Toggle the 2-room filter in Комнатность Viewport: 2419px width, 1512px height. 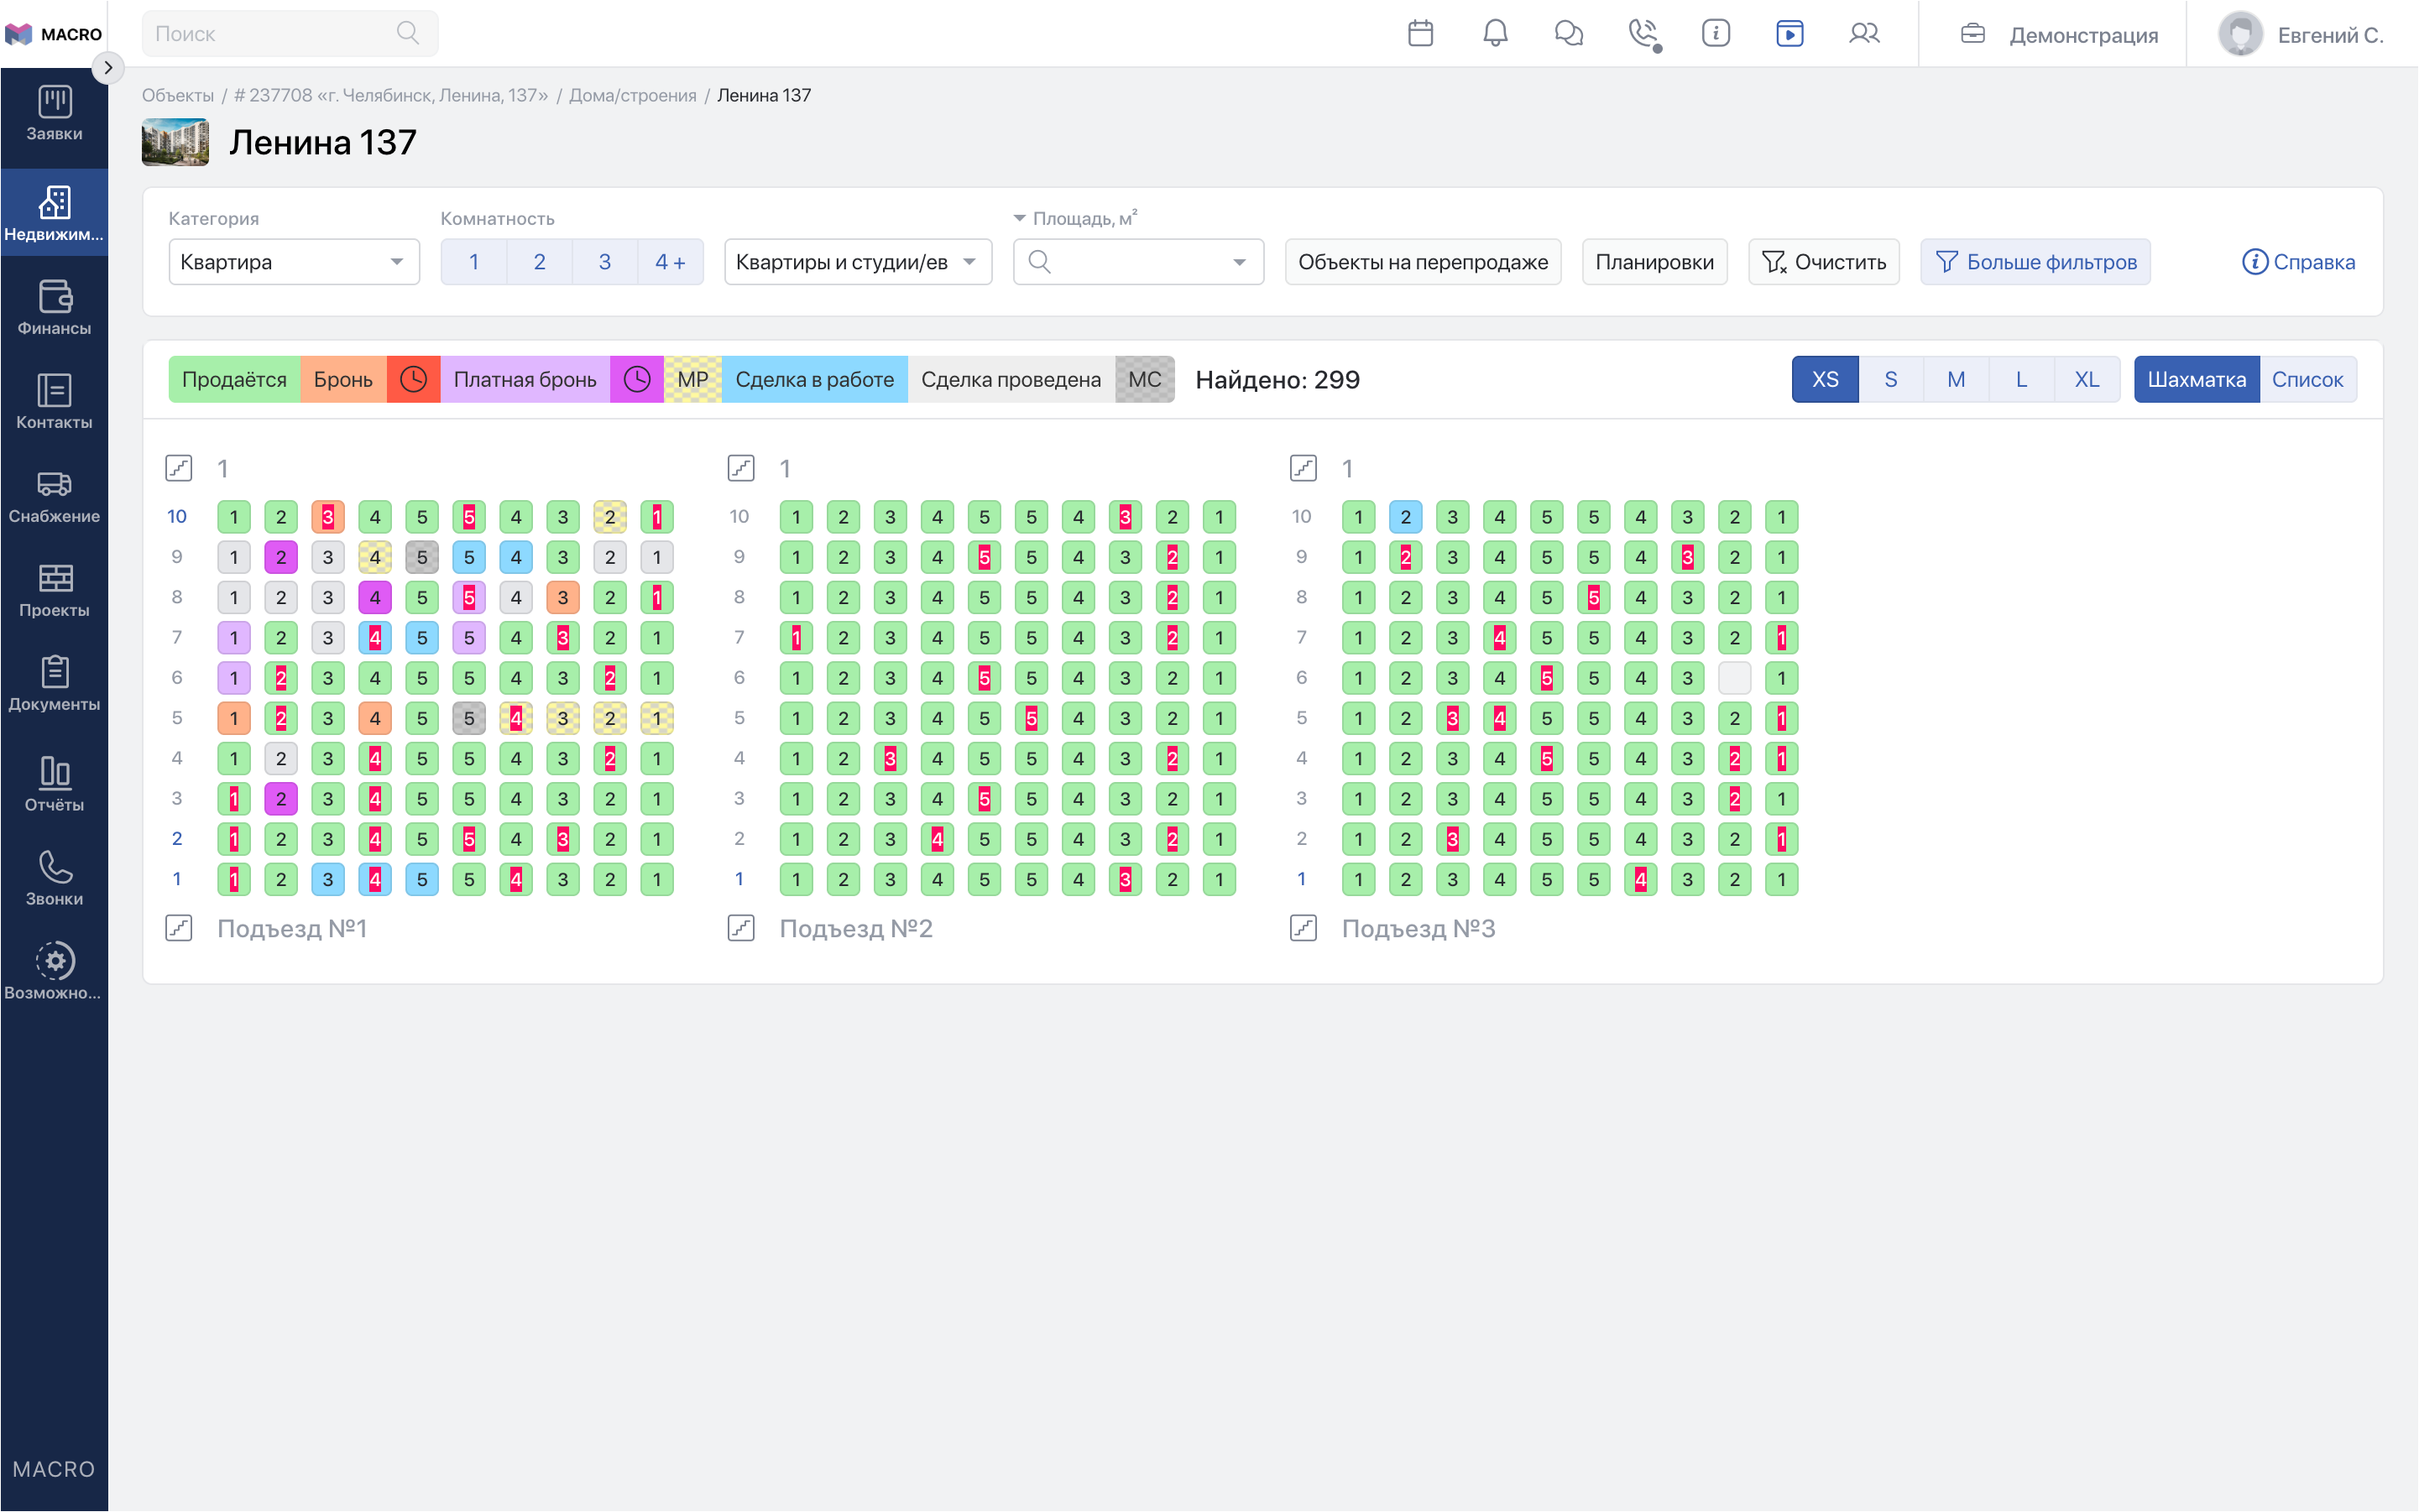click(539, 262)
